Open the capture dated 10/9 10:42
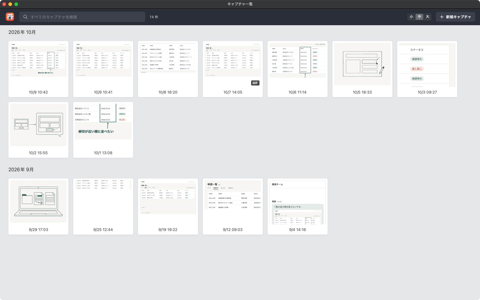Image resolution: width=480 pixels, height=300 pixels. (x=38, y=69)
